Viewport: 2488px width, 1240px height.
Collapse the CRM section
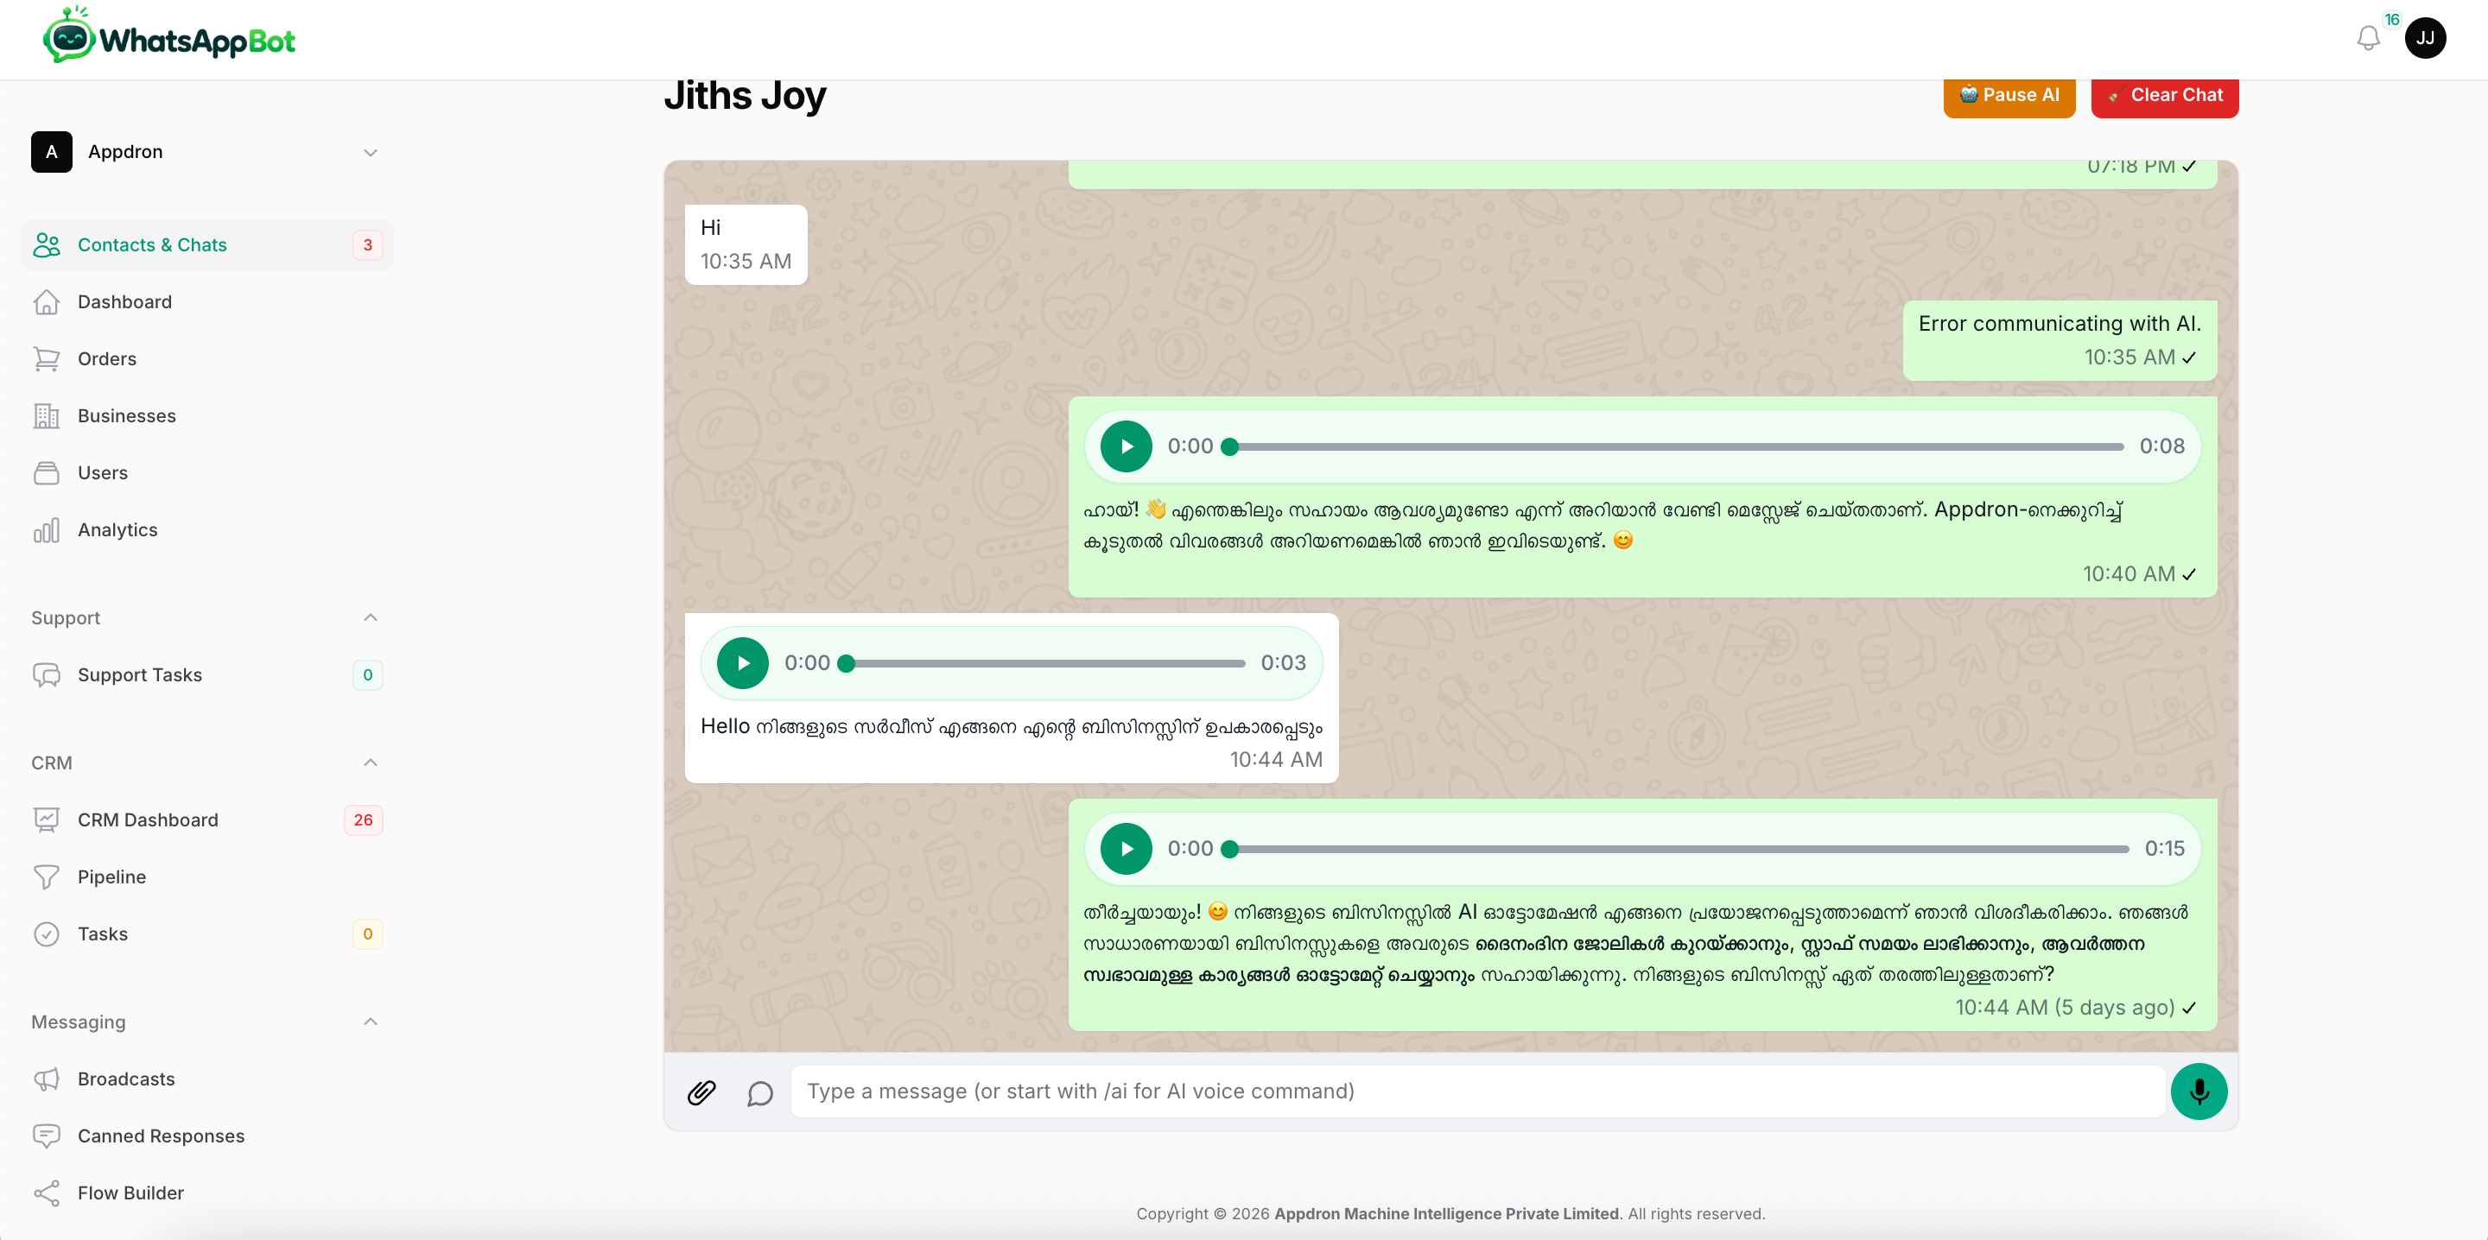(x=370, y=763)
